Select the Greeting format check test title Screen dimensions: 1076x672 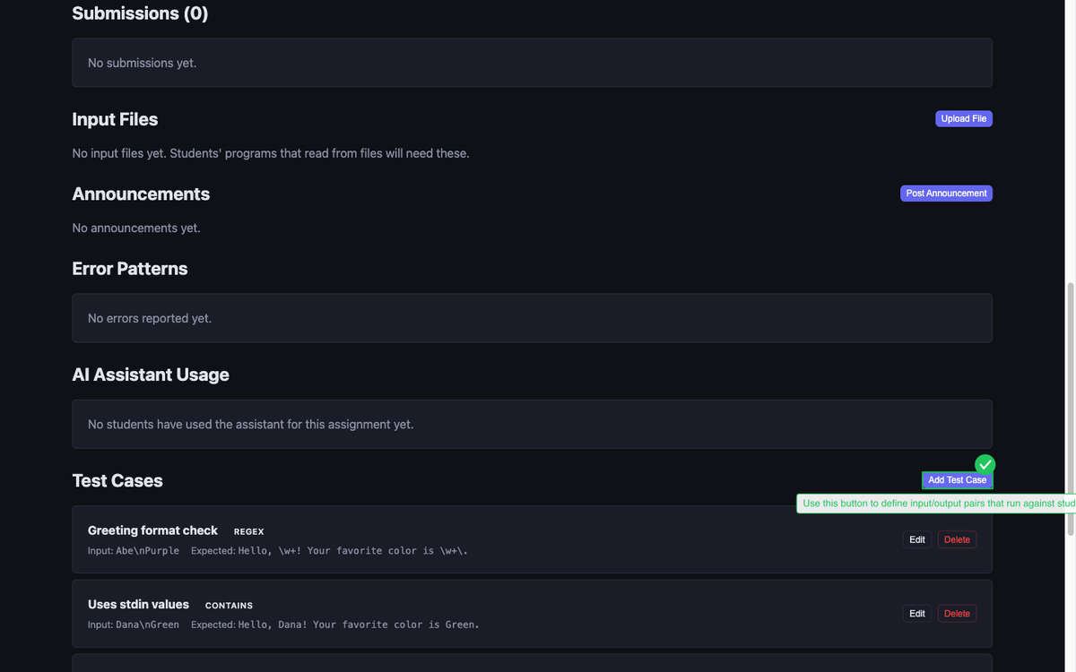click(x=152, y=530)
